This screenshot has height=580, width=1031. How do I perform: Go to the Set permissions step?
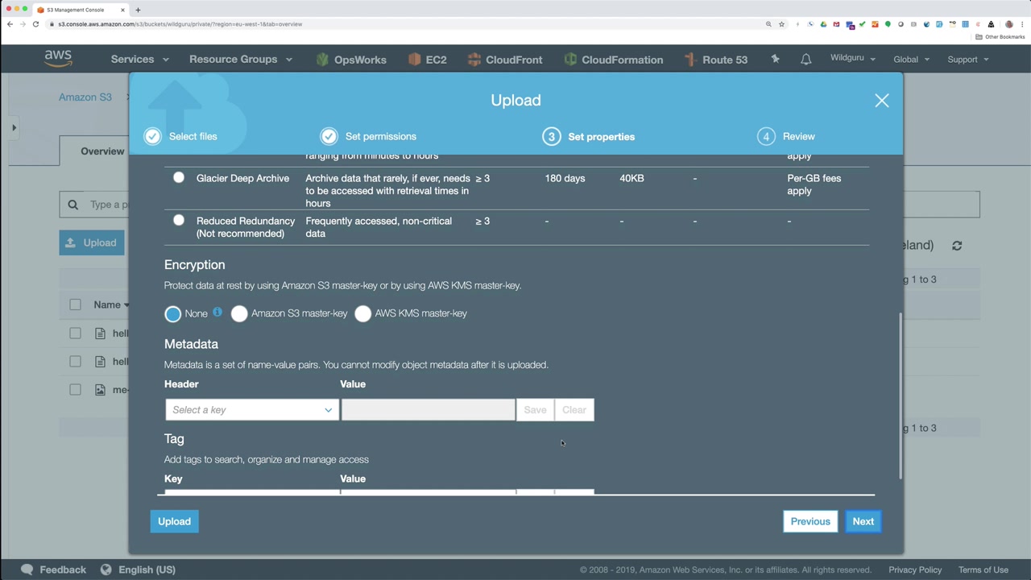(x=369, y=136)
